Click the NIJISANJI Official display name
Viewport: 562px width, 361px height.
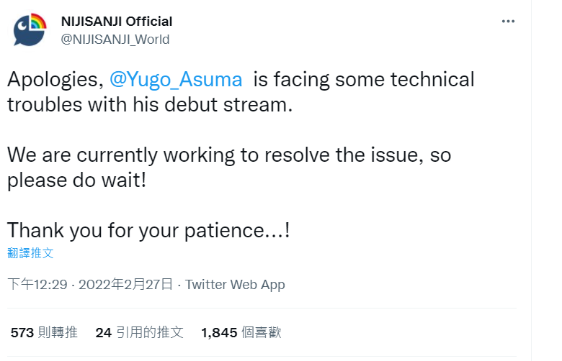click(116, 22)
